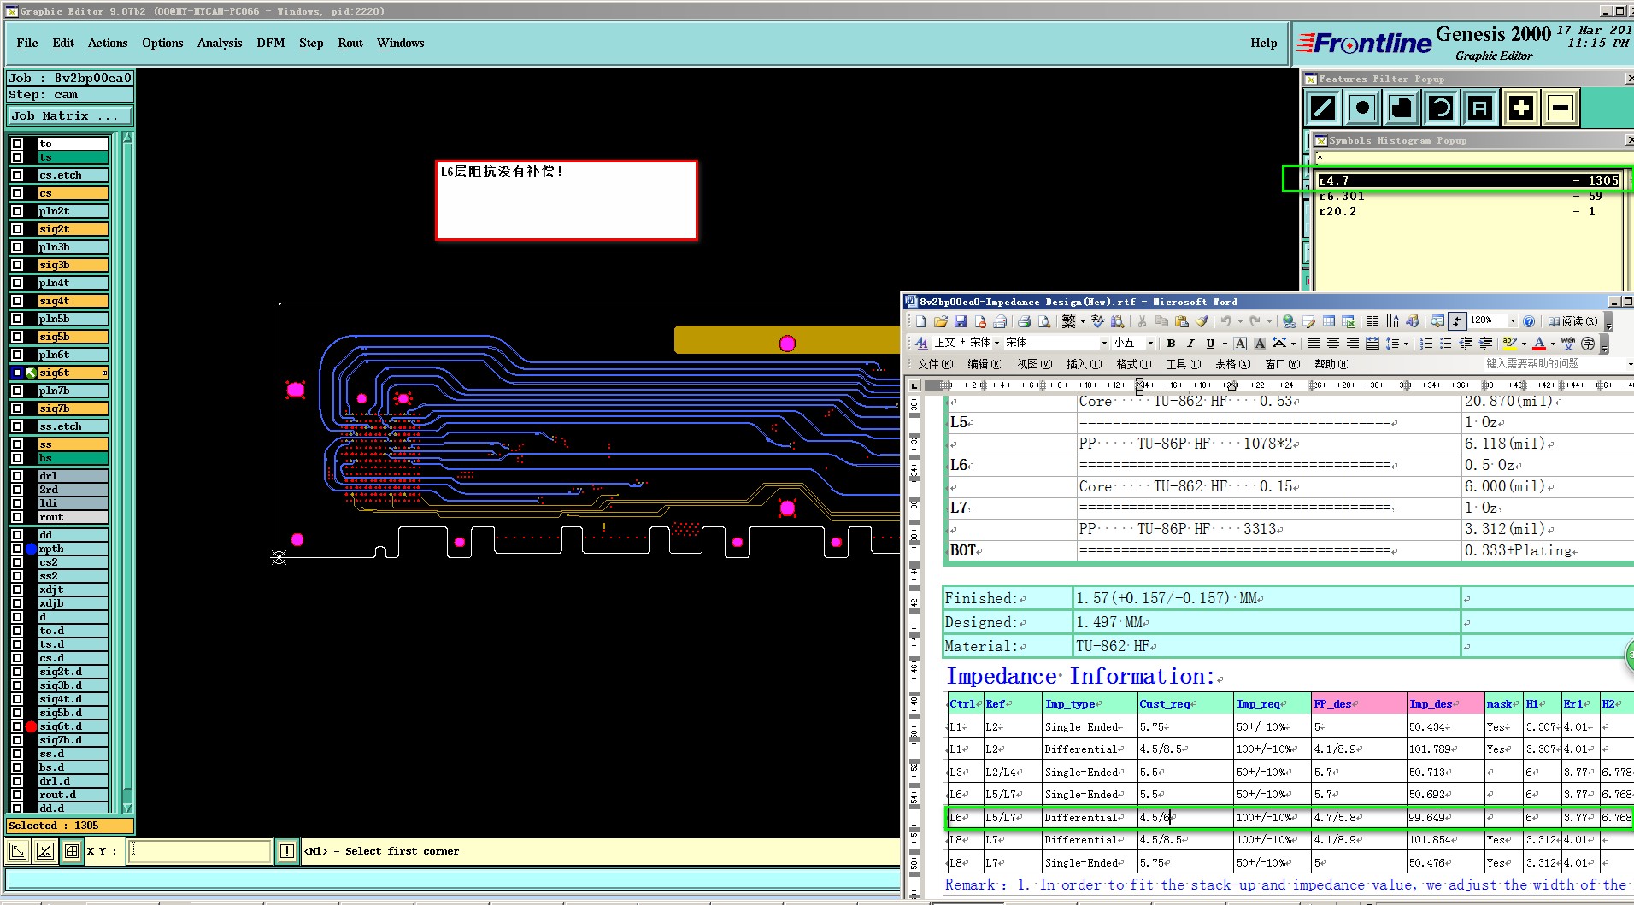
Task: Click the positive polarity plus filter
Action: coord(1520,108)
